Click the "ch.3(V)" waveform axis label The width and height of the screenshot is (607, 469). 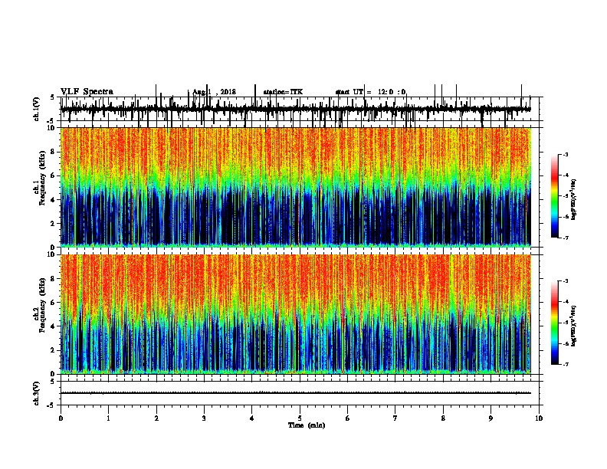pyautogui.click(x=36, y=394)
